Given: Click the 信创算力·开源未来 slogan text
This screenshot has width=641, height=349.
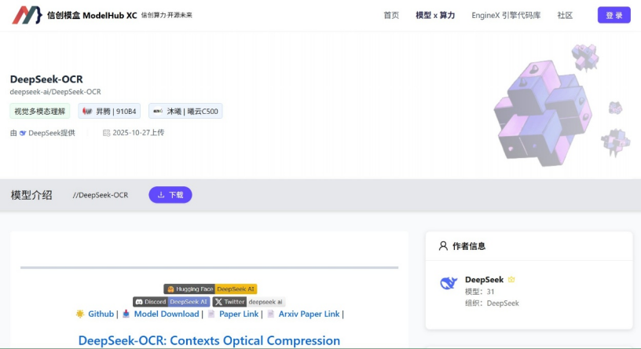Looking at the screenshot, I should tap(167, 15).
